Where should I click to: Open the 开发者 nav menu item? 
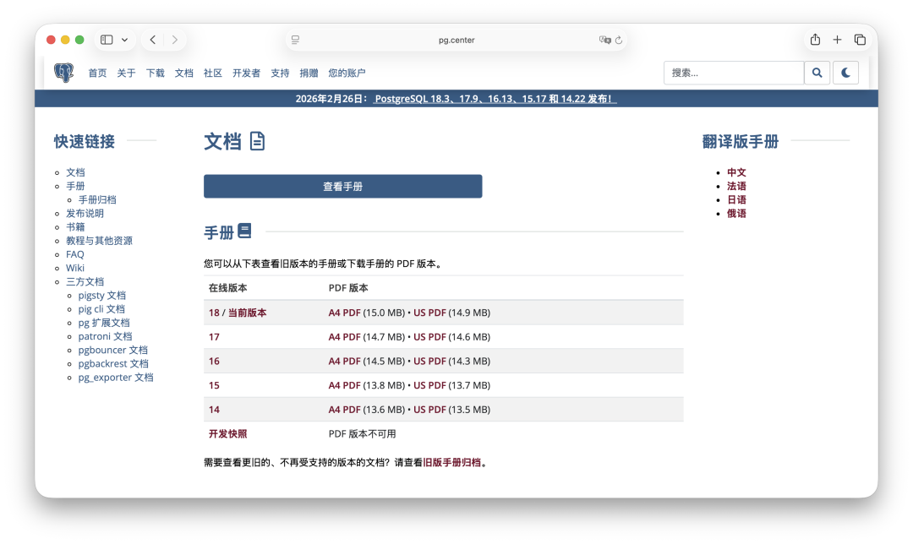(x=246, y=73)
